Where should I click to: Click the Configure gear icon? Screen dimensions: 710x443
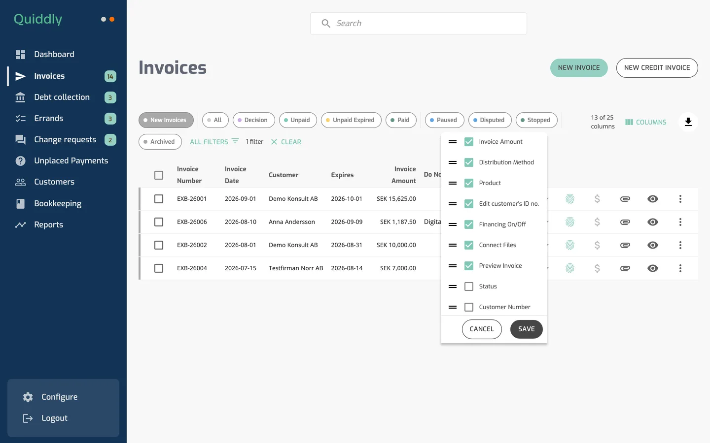(28, 397)
